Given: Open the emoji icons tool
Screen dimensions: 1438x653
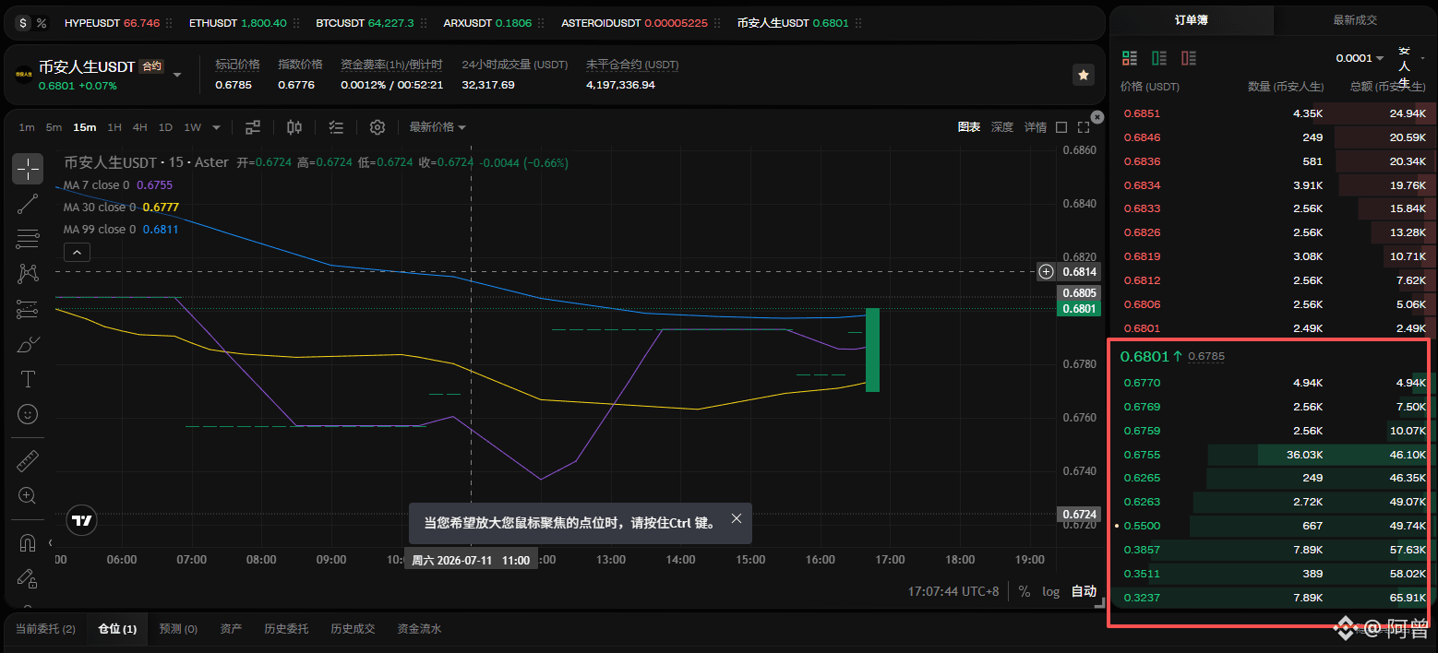Looking at the screenshot, I should (28, 414).
